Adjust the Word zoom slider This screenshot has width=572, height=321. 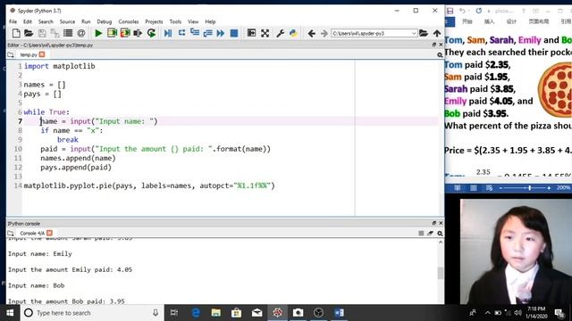click(529, 188)
